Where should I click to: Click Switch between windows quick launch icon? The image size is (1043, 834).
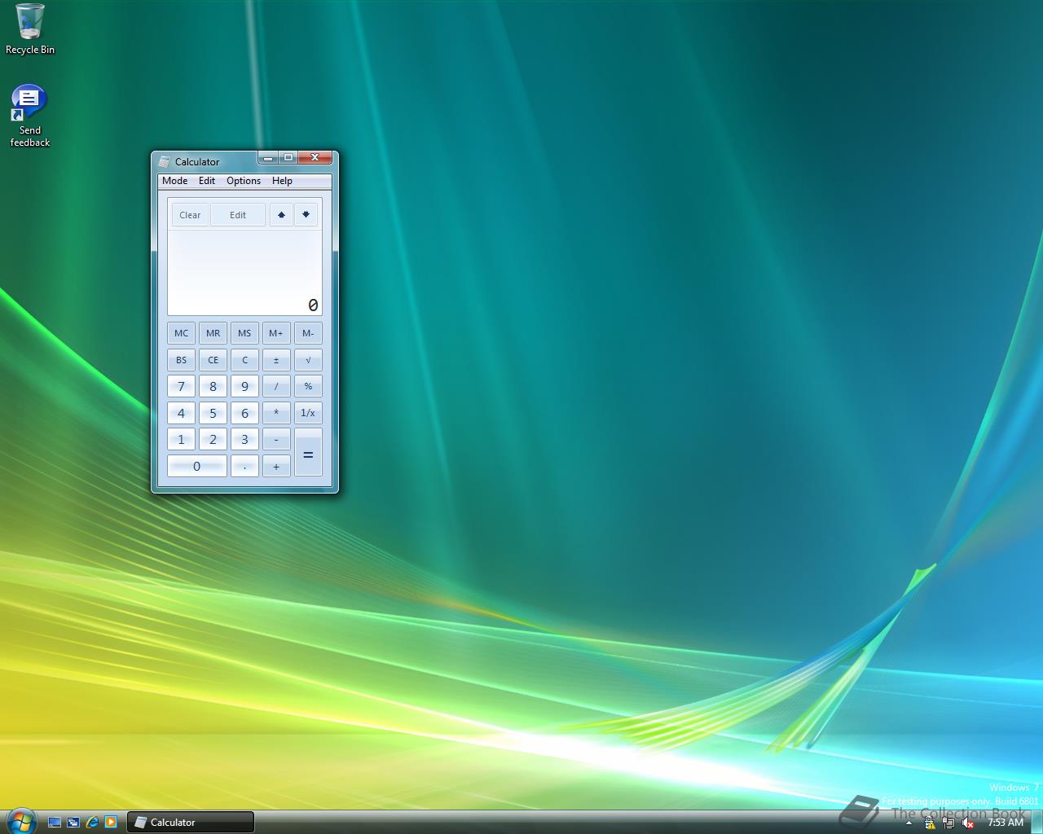[x=73, y=823]
